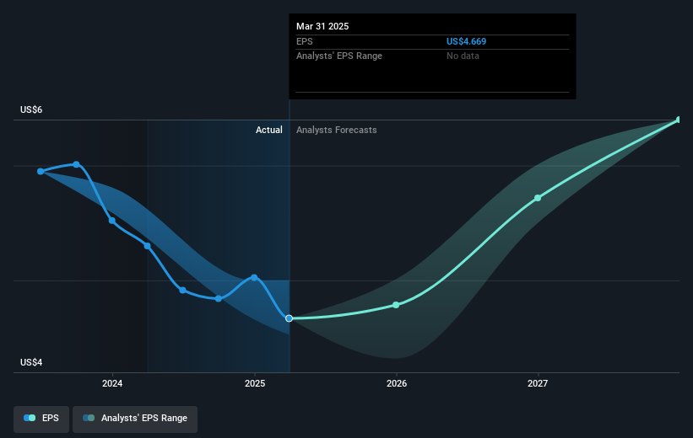Click the Mar 31 2025 tooltip date
The height and width of the screenshot is (438, 693).
coord(322,26)
